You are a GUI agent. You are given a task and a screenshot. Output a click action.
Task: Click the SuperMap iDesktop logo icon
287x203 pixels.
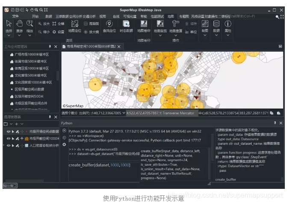point(6,10)
